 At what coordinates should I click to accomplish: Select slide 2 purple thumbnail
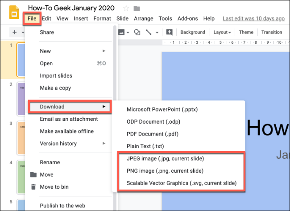21,99
